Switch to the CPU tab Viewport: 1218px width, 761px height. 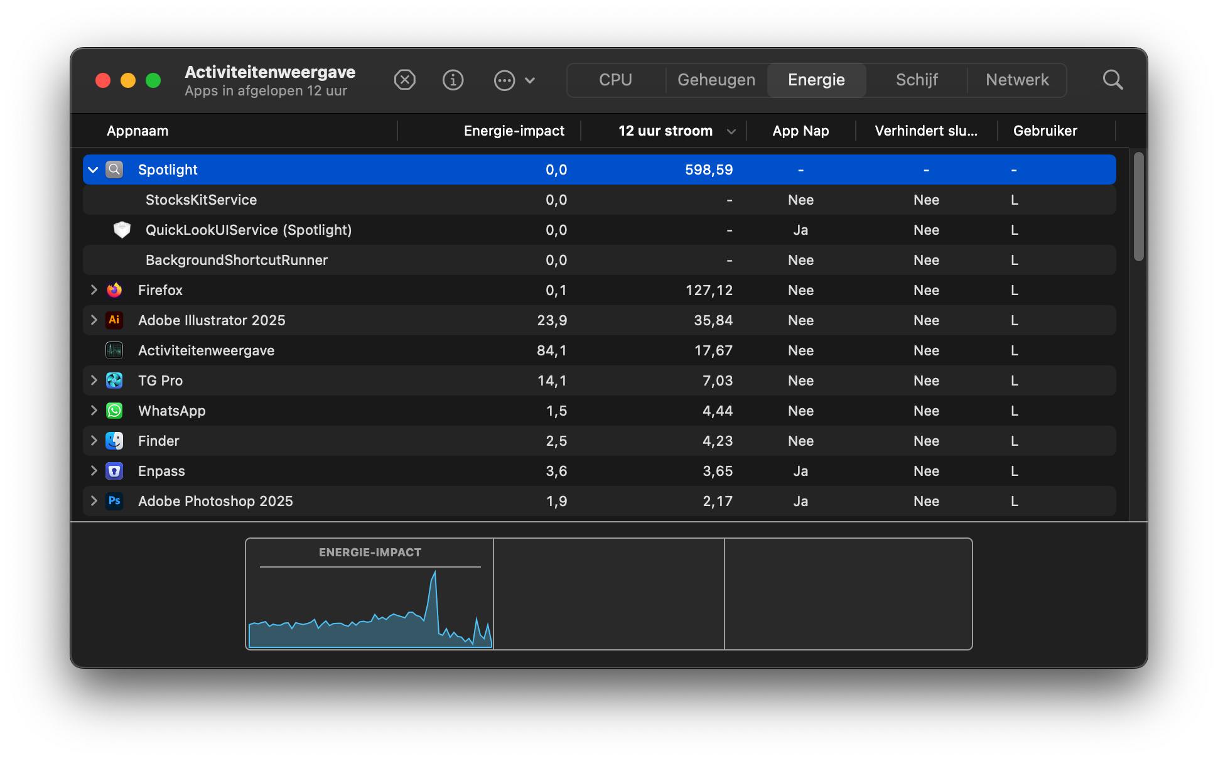tap(615, 80)
